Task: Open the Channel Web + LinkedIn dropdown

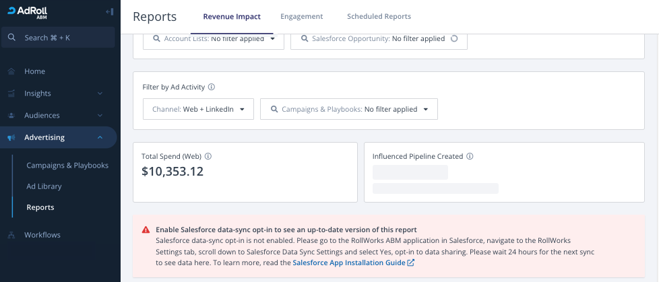Action: 198,109
